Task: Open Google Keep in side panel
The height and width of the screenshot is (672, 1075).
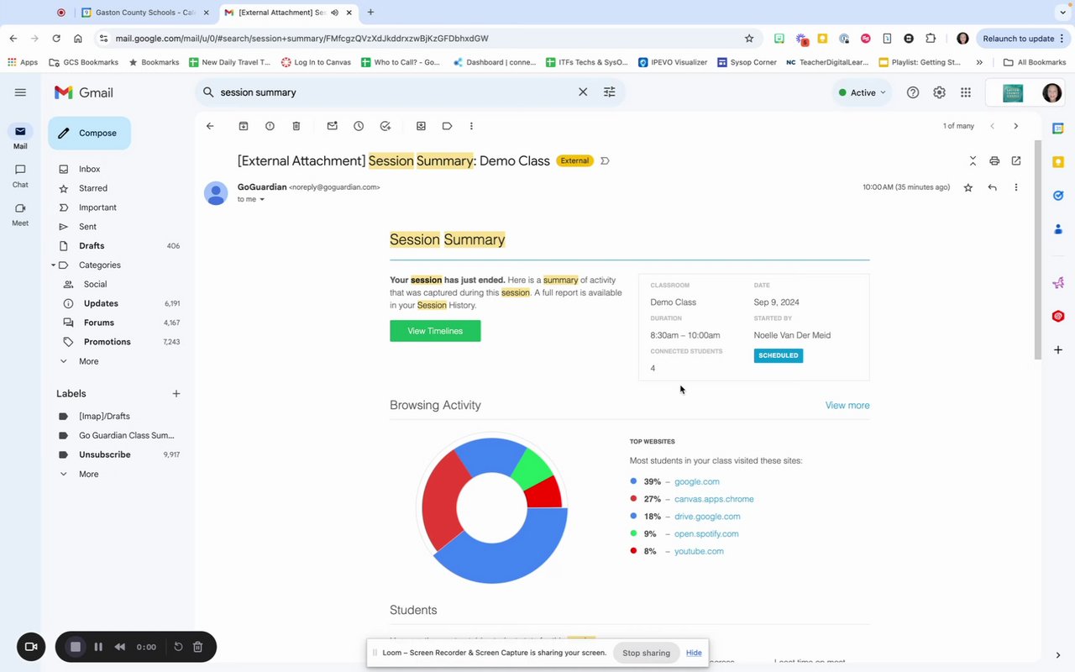Action: (x=1058, y=162)
